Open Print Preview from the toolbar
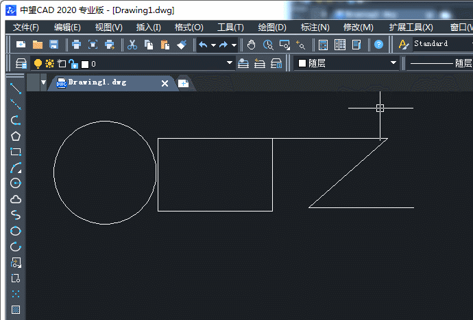The image size is (473, 320). pyautogui.click(x=93, y=45)
